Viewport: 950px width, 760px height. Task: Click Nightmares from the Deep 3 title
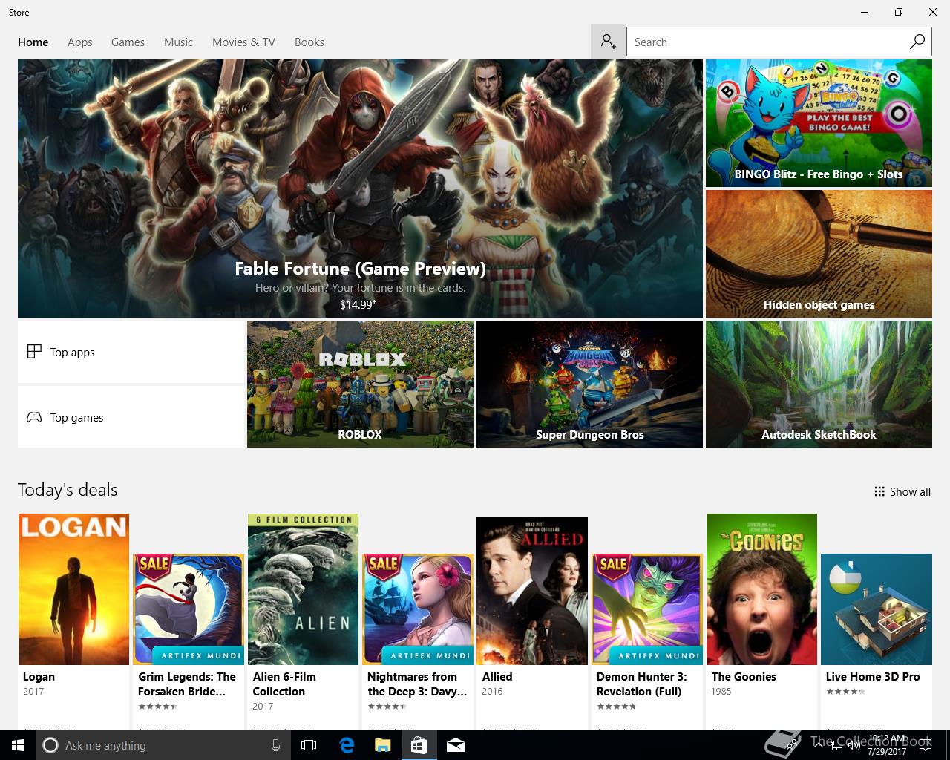pyautogui.click(x=417, y=684)
